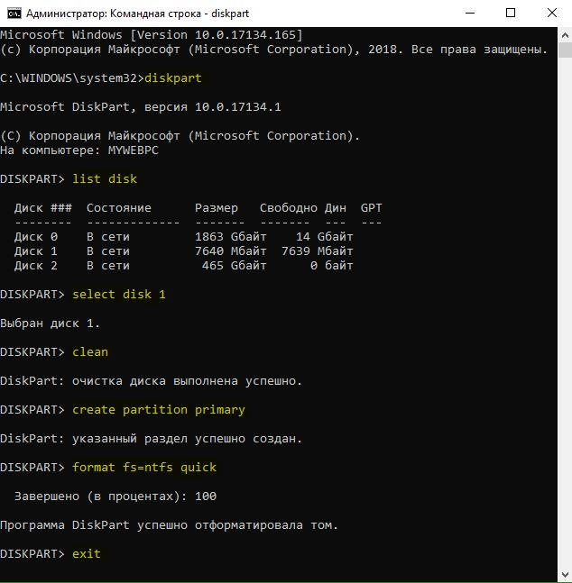Open the Command Prompt system menu icon
This screenshot has height=583, width=572.
click(14, 14)
